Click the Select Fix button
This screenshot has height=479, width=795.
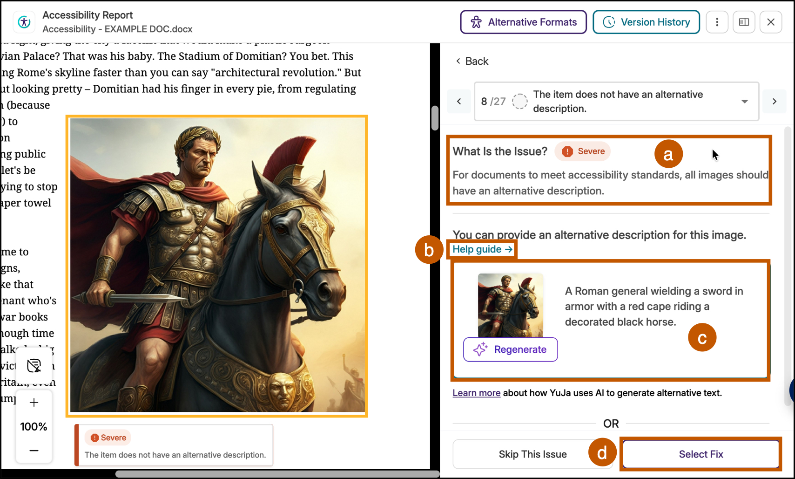click(x=701, y=454)
